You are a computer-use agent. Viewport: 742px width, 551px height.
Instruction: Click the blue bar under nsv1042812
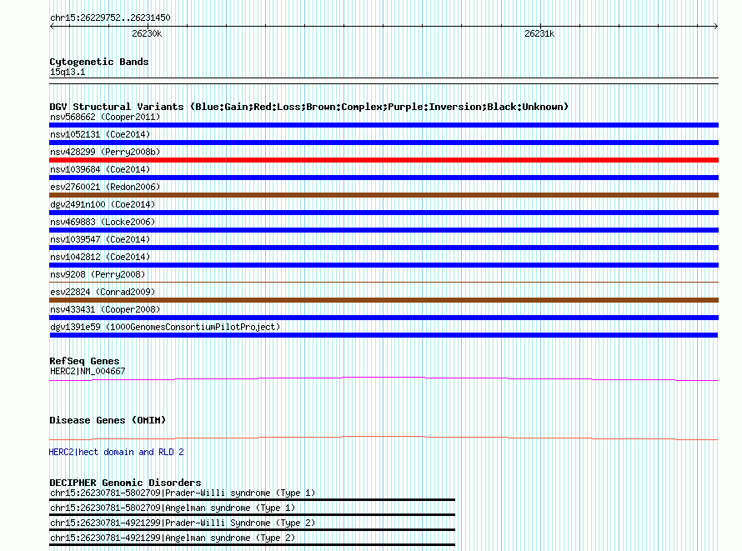[x=384, y=265]
